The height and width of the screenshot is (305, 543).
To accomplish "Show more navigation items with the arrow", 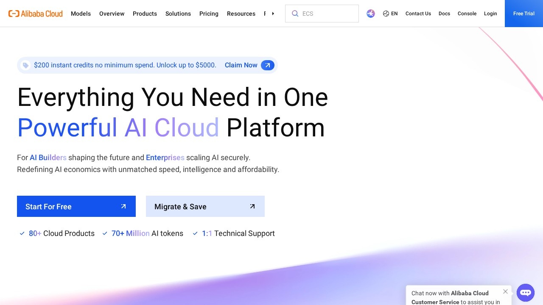I will 273,14.
